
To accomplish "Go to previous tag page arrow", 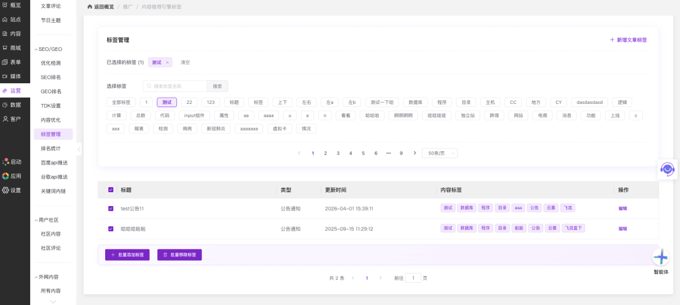I will click(x=299, y=153).
